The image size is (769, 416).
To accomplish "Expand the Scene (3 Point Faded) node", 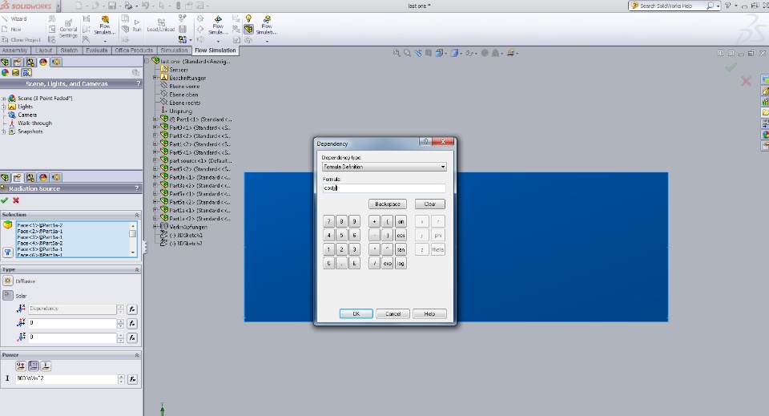I will [4, 99].
